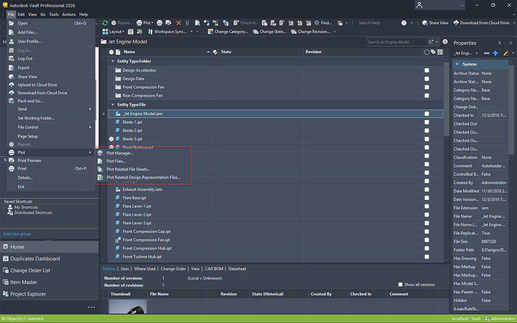Tick checkbox for Exhaust Assembly.iam row

coord(427,190)
